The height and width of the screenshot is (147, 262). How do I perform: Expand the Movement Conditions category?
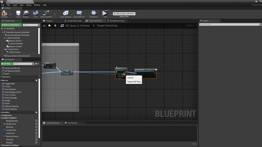tap(1, 145)
